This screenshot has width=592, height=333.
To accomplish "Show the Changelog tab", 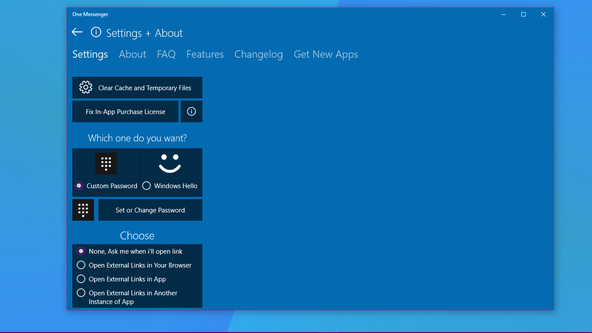I will coord(259,54).
